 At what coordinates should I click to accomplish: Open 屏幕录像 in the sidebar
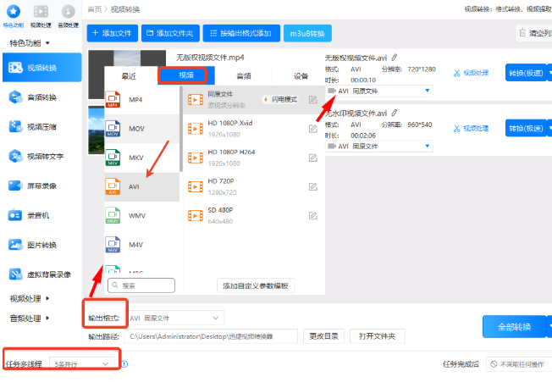pyautogui.click(x=41, y=185)
